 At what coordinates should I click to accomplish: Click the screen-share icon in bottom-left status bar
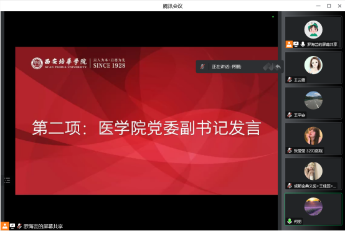pyautogui.click(x=12, y=226)
